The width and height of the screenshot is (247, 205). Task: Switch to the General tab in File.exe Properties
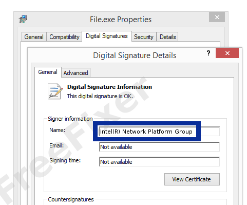click(x=34, y=37)
